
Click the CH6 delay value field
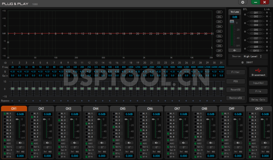[x=157, y=156]
